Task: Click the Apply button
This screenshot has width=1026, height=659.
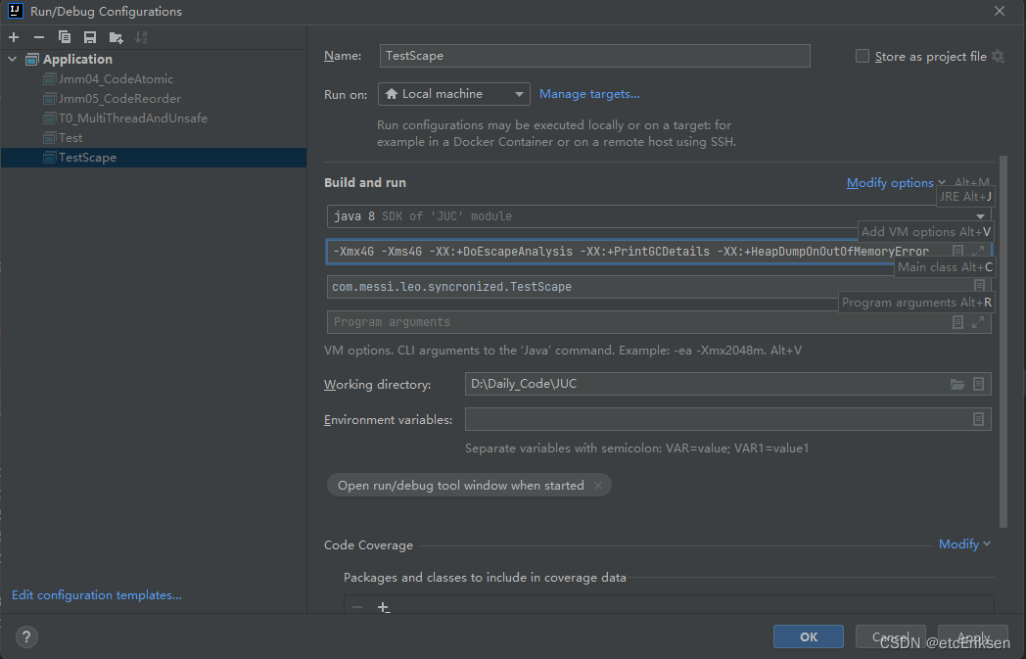Action: click(973, 636)
